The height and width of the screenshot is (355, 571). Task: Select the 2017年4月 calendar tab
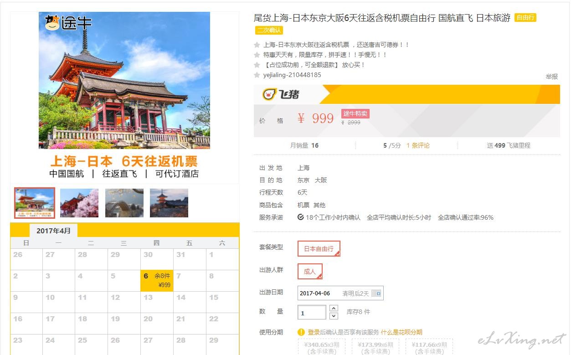[x=54, y=231]
